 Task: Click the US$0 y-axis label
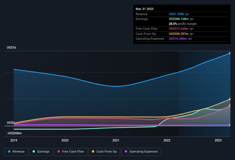pyautogui.click(x=11, y=123)
